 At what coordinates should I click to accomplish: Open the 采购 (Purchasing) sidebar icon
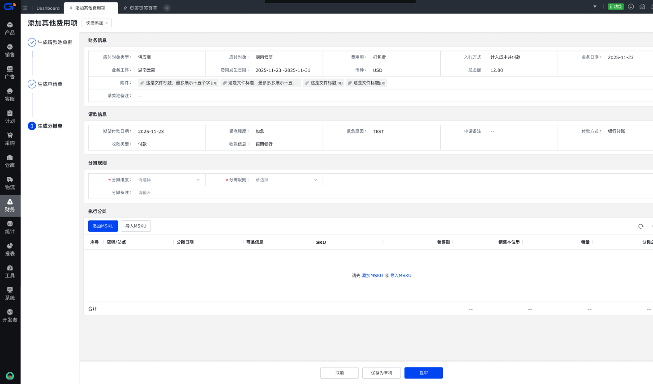(10, 139)
